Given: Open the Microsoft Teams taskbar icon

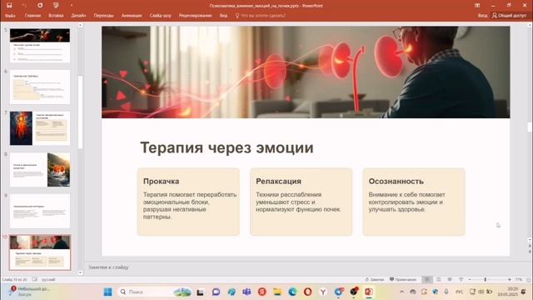Looking at the screenshot, I should click(247, 292).
